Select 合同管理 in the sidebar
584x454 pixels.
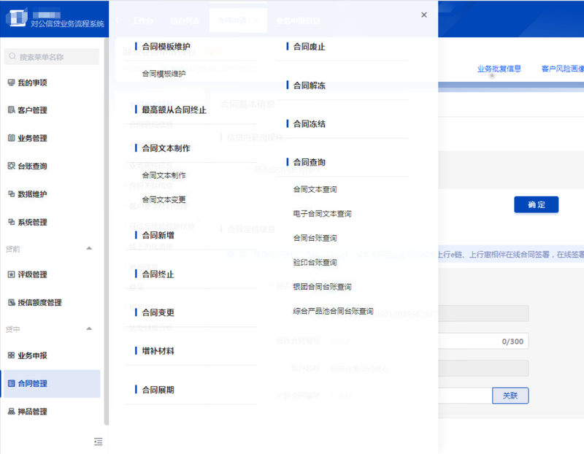[x=52, y=384]
